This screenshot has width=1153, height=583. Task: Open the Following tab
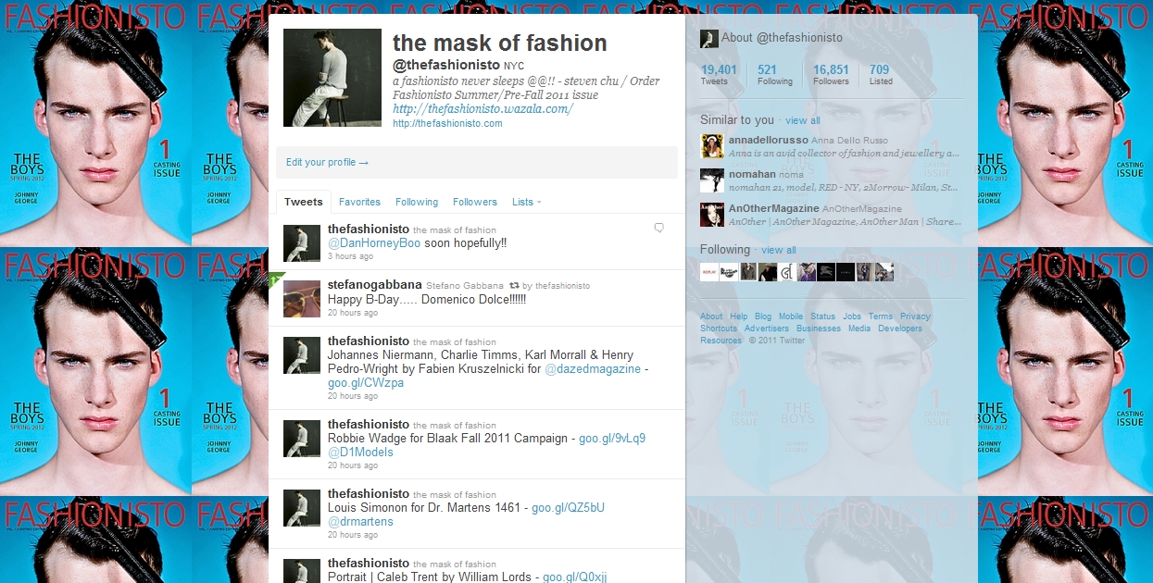tap(417, 202)
